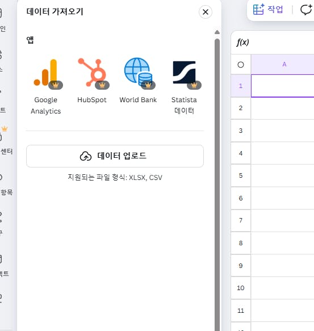The width and height of the screenshot is (314, 331).
Task: Select row 4 header
Action: (x=241, y=153)
